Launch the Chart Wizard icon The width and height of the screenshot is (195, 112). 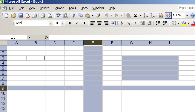click(x=161, y=15)
